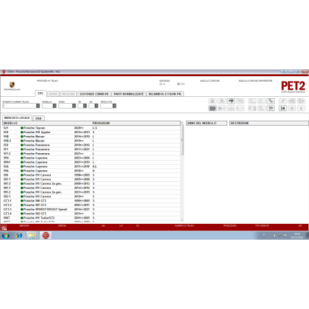Select the 'A' radio button under Giacenza
Image resolution: width=309 pixels, height=309 pixels.
[x=161, y=84]
